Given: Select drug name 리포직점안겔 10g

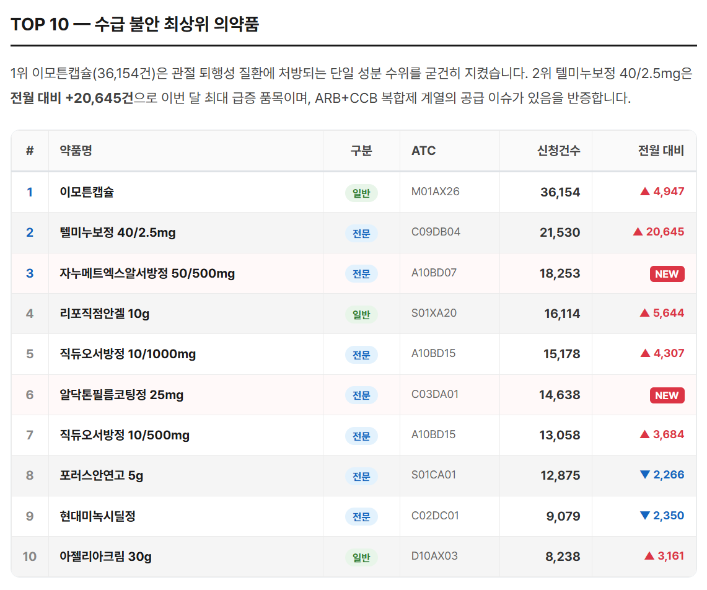Looking at the screenshot, I should 104,314.
